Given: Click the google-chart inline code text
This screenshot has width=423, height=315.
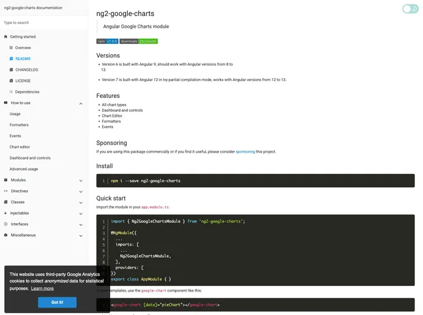Looking at the screenshot, I should (x=154, y=291).
